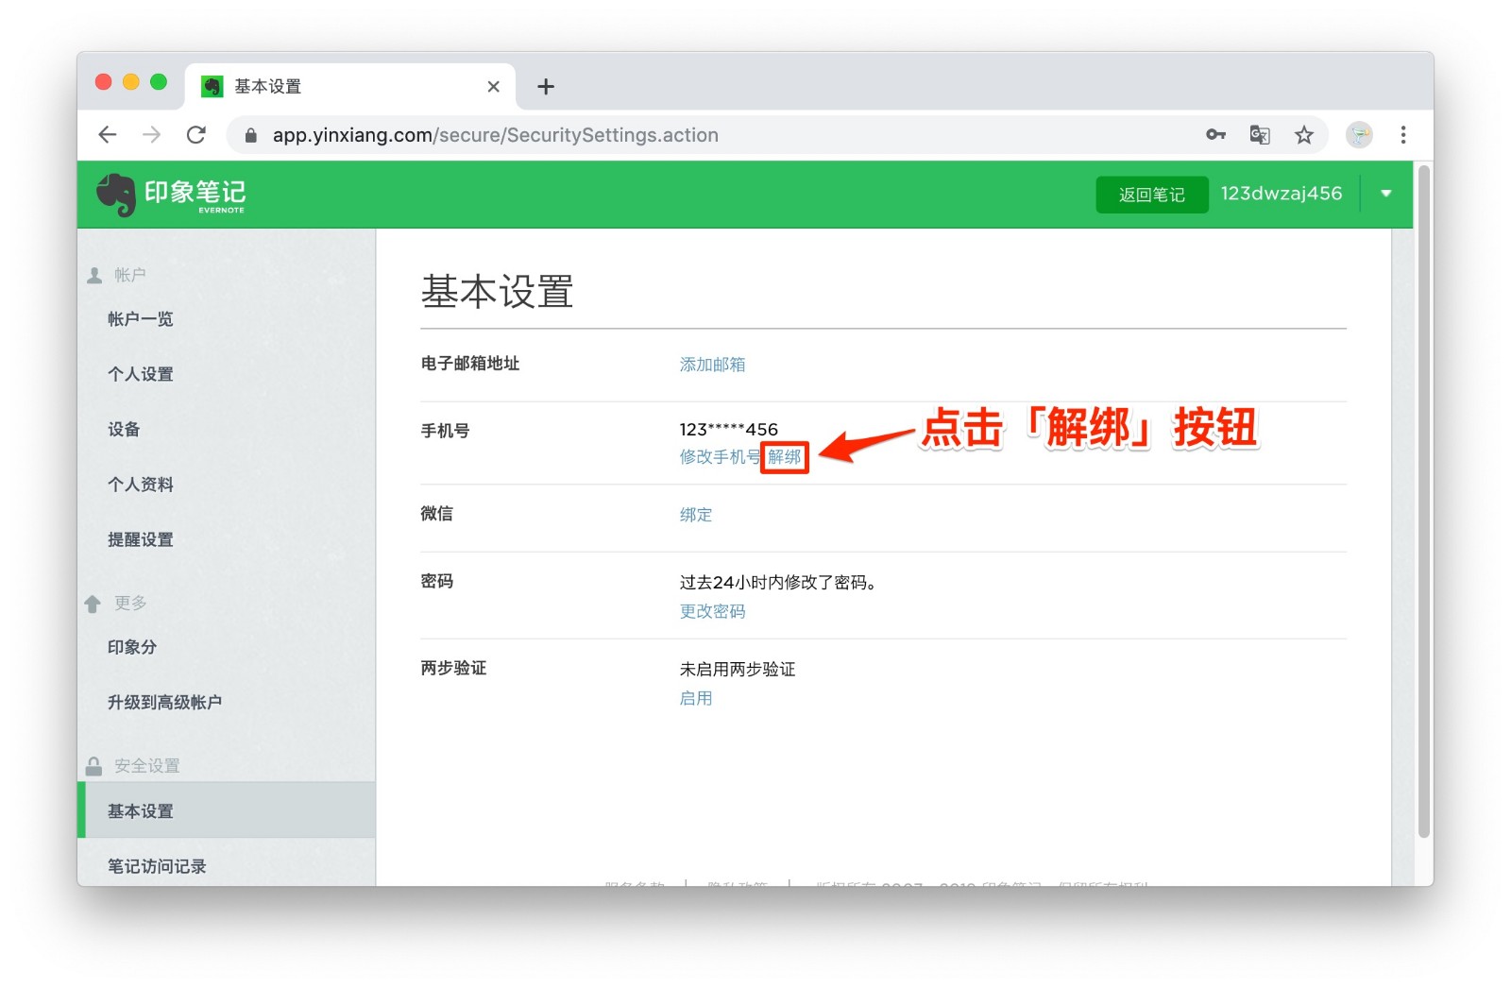Click username 123dwzaj456
Screen dimensions: 1511x988
(1281, 194)
